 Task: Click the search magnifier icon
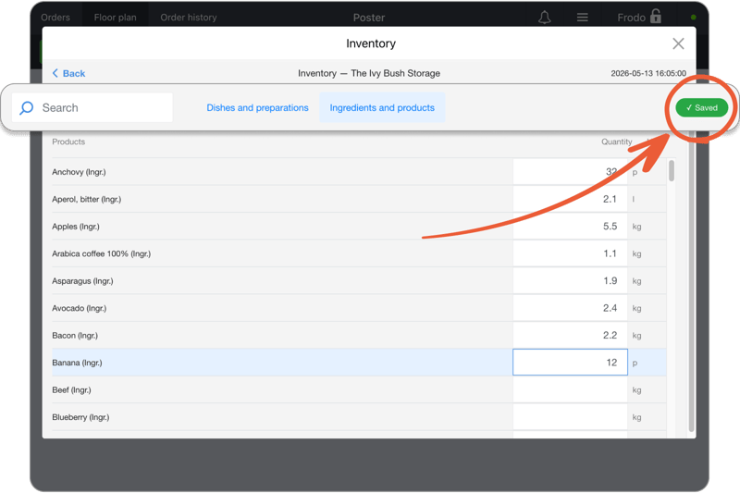(x=27, y=108)
